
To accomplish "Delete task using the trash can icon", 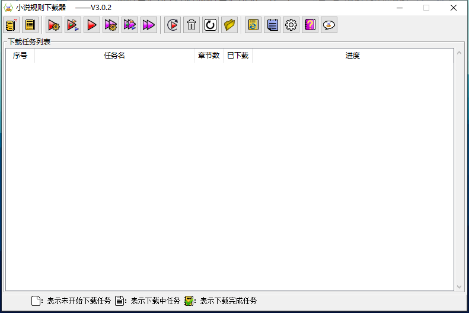I will click(x=192, y=25).
